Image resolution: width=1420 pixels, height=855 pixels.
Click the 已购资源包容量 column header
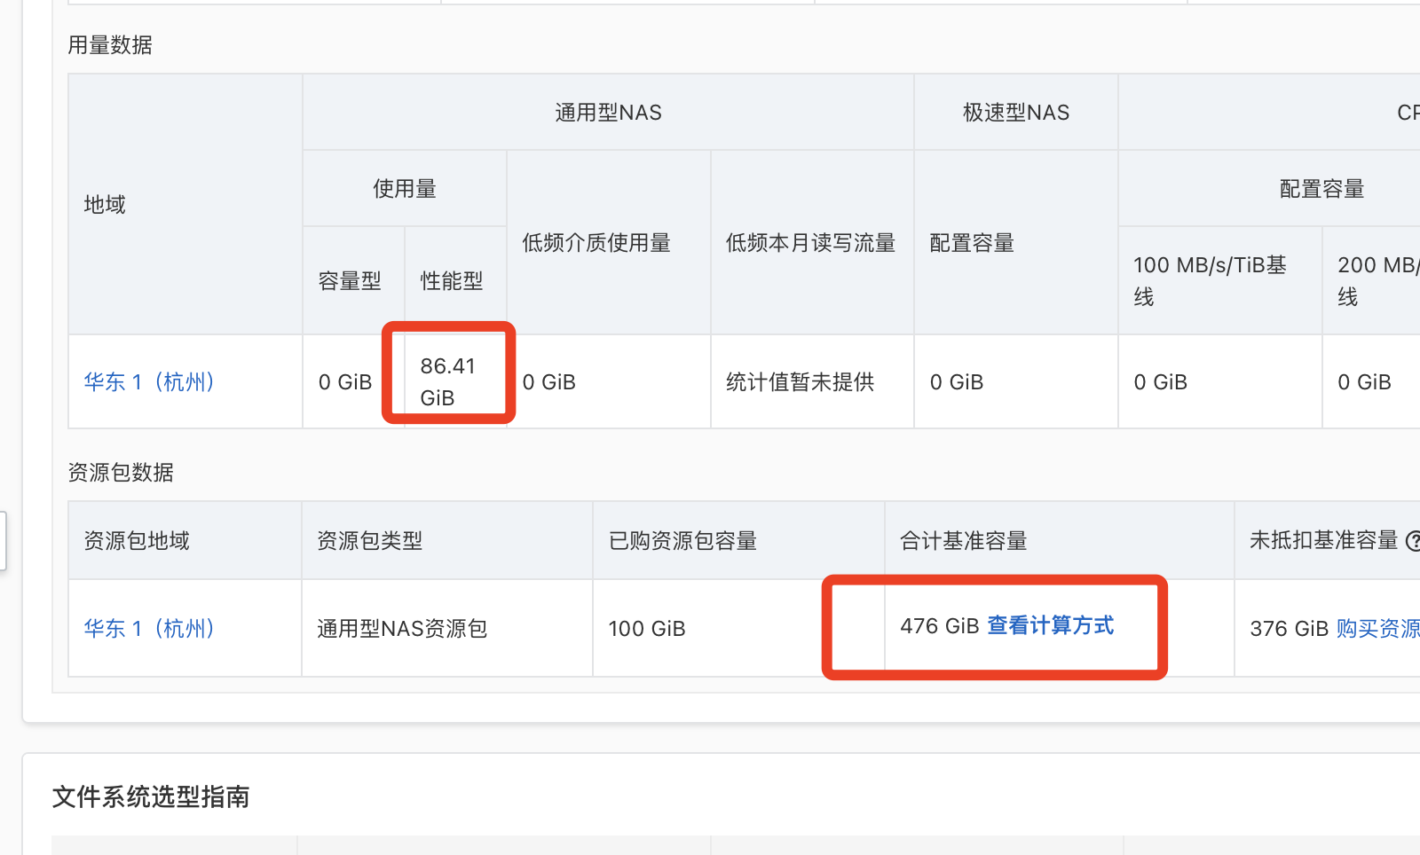(682, 541)
